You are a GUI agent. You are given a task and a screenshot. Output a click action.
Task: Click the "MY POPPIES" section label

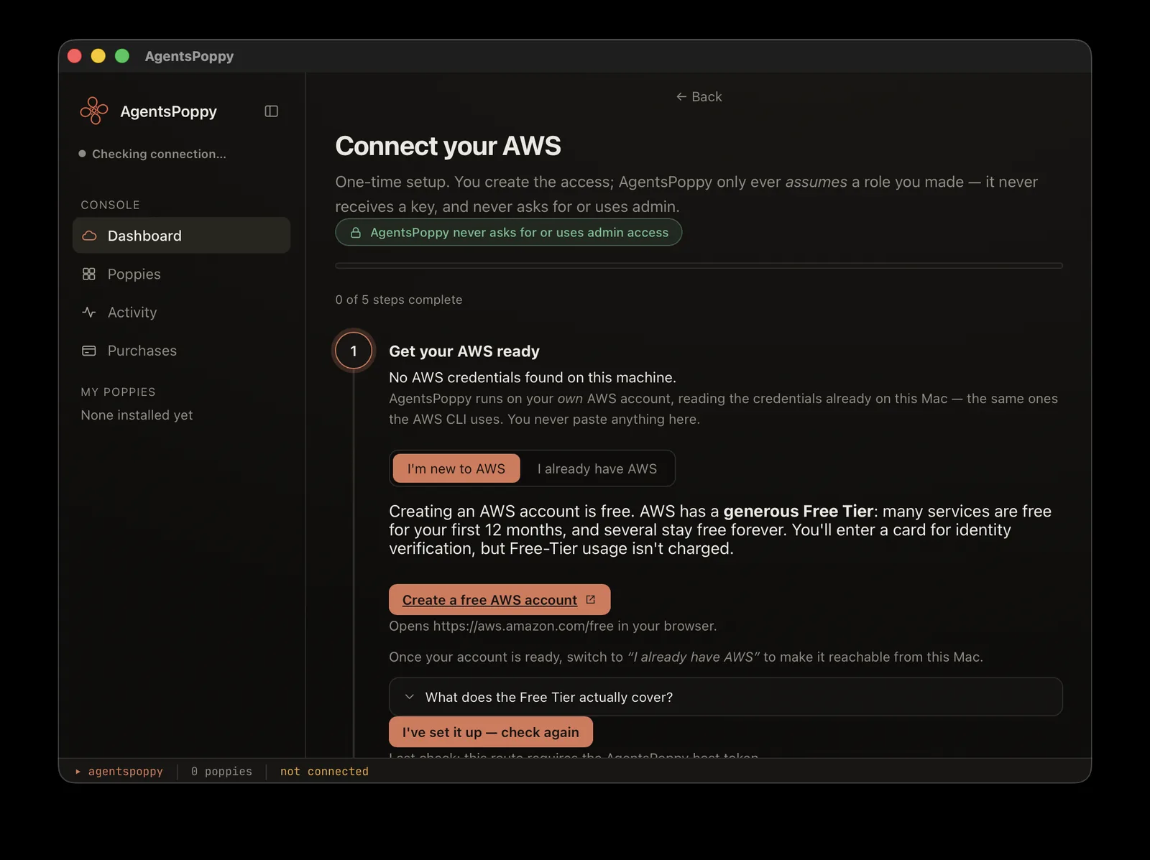coord(118,392)
